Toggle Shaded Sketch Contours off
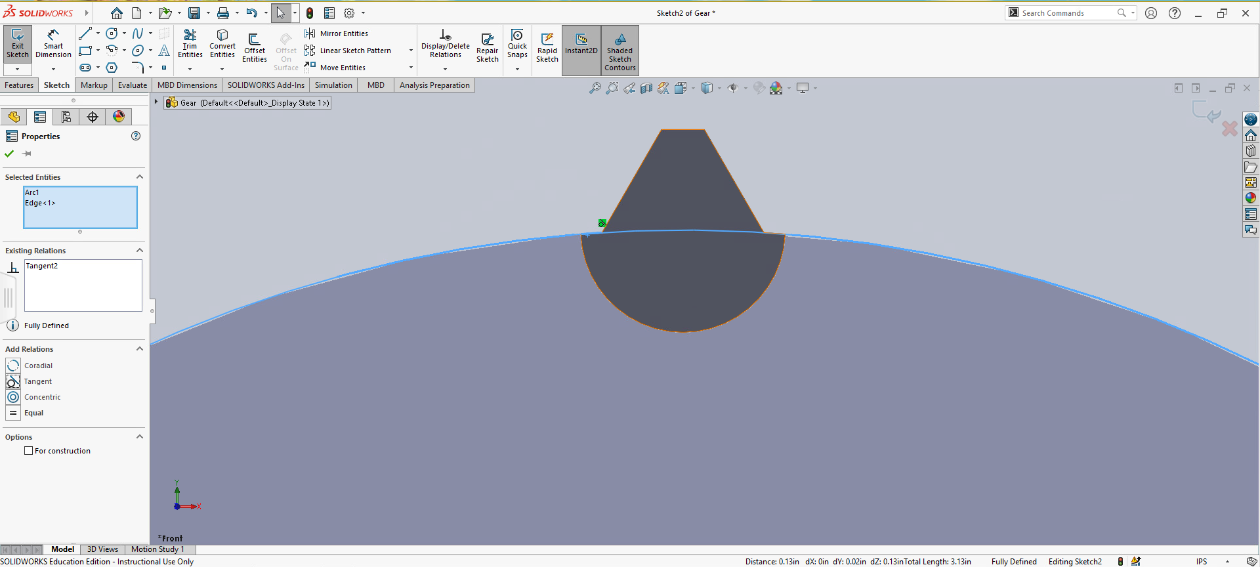 point(619,50)
